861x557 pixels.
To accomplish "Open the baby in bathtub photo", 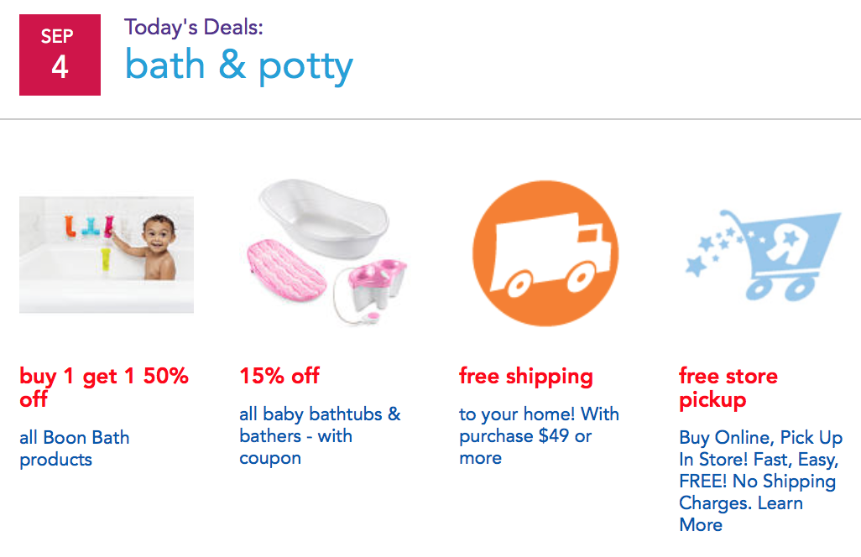I will click(107, 255).
